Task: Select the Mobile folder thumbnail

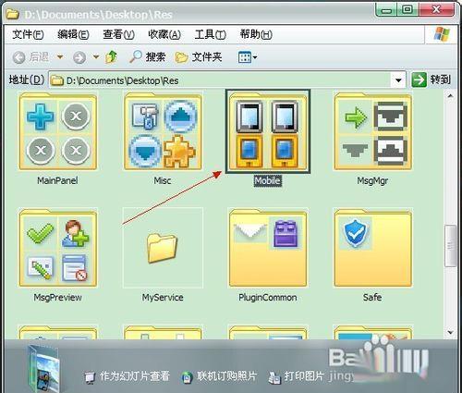Action: (268, 131)
